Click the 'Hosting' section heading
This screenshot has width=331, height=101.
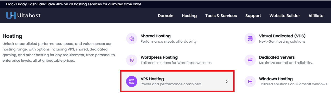(x=13, y=36)
